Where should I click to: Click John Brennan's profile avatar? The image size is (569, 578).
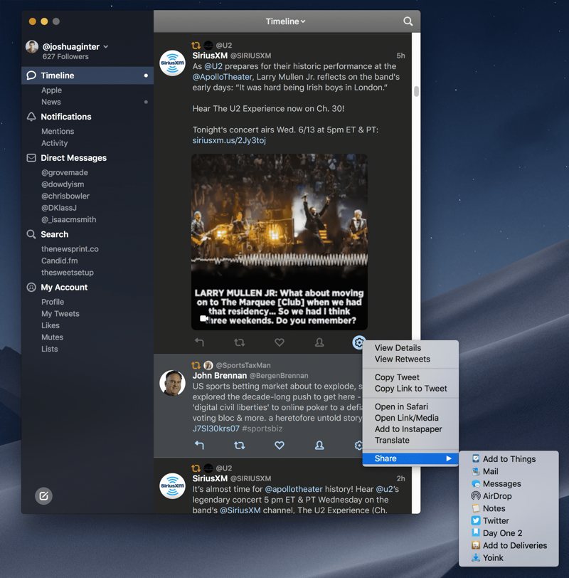coord(172,383)
